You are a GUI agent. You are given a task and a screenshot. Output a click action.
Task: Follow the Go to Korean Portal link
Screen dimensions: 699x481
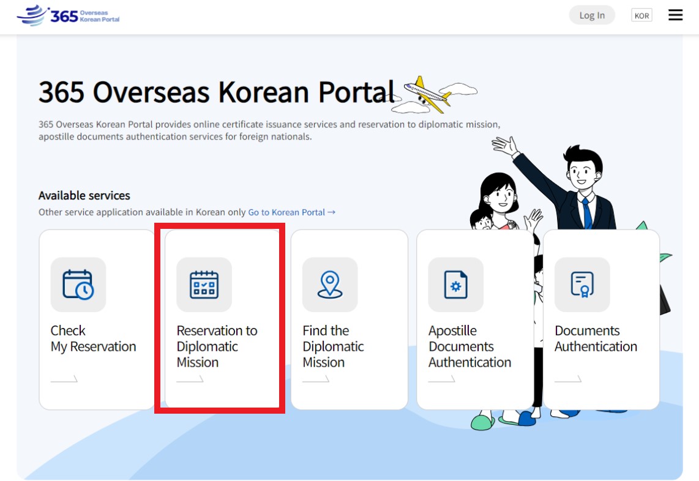(x=291, y=212)
